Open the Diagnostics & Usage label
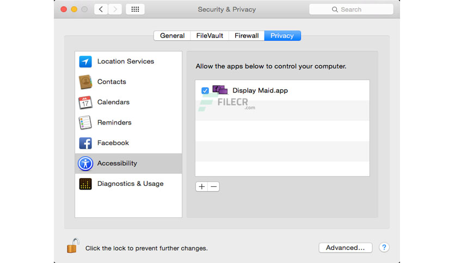The image size is (455, 263). click(x=131, y=184)
